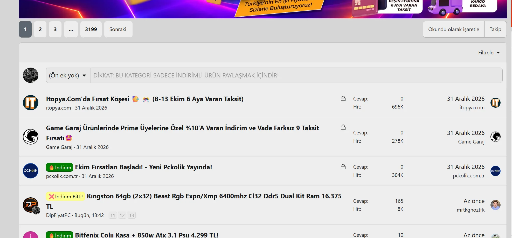
Task: Go to page 3
Action: [x=55, y=29]
